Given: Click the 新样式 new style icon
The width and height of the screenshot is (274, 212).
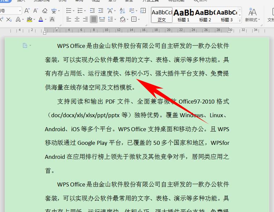Looking at the screenshot, I should click(252, 15).
